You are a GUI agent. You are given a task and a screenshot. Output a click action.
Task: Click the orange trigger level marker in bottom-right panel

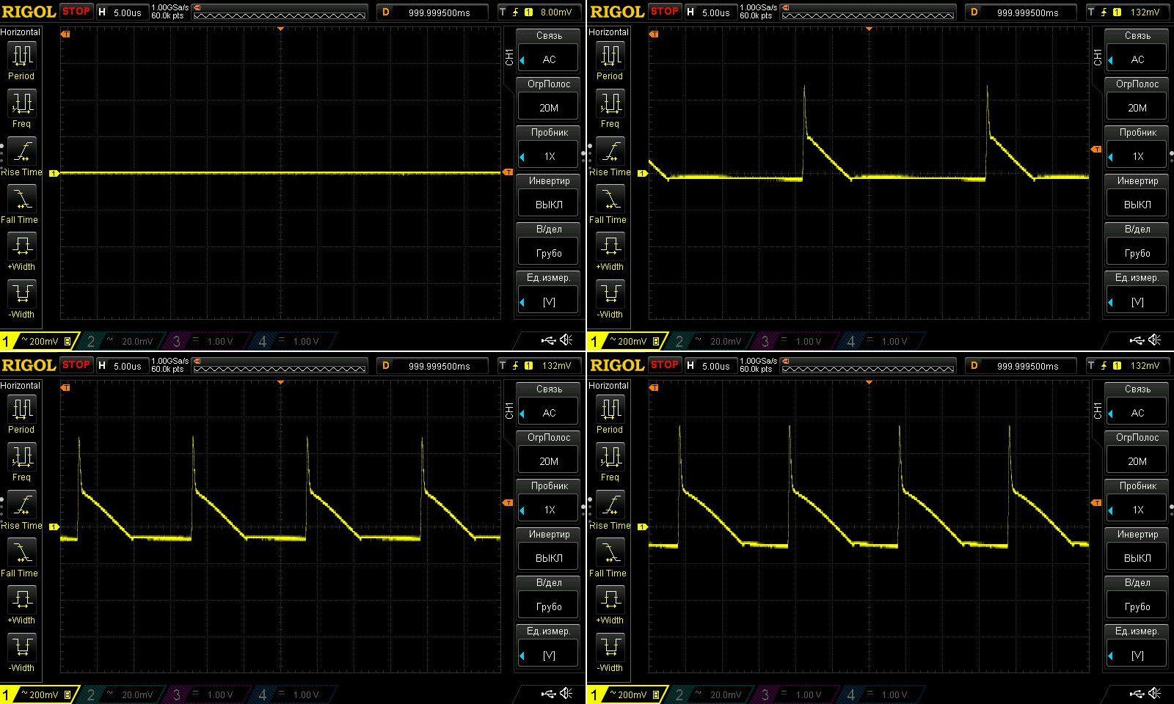tap(1096, 503)
